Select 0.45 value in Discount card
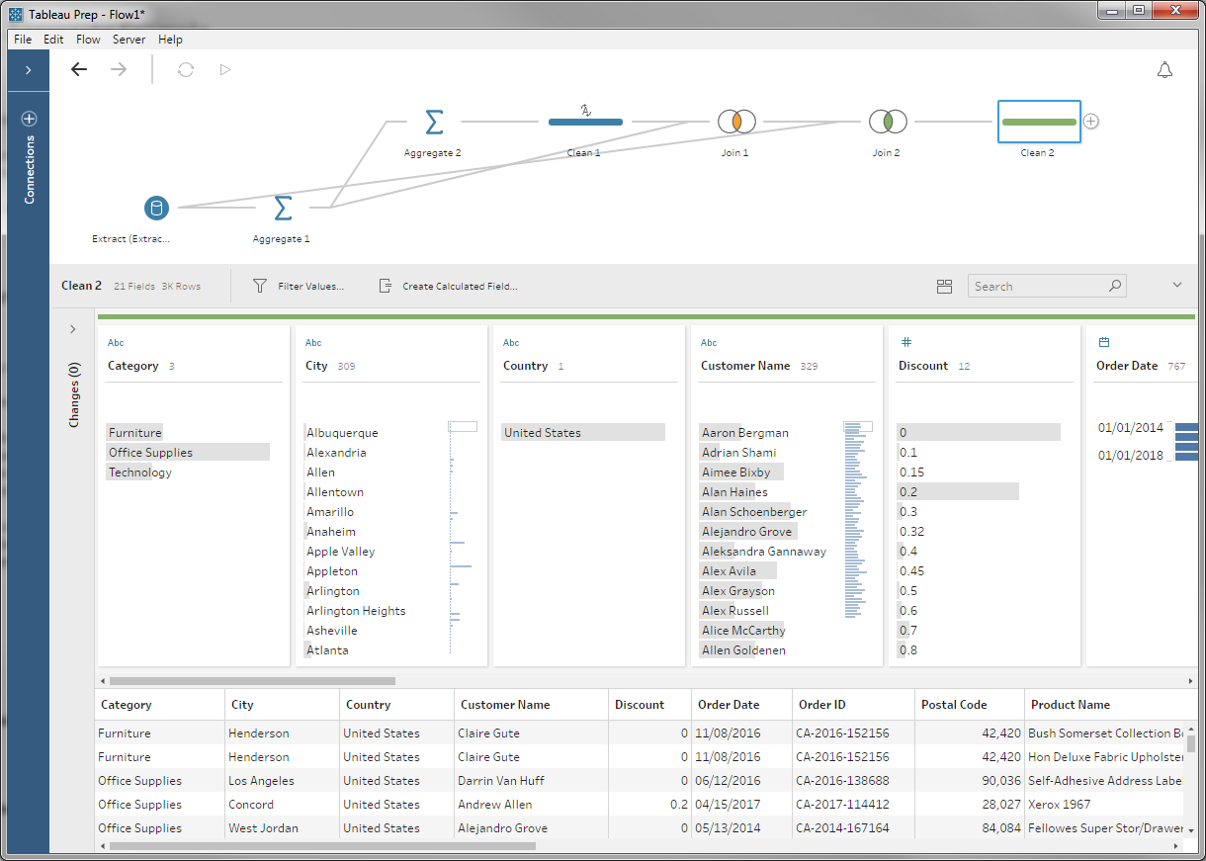 click(x=911, y=570)
